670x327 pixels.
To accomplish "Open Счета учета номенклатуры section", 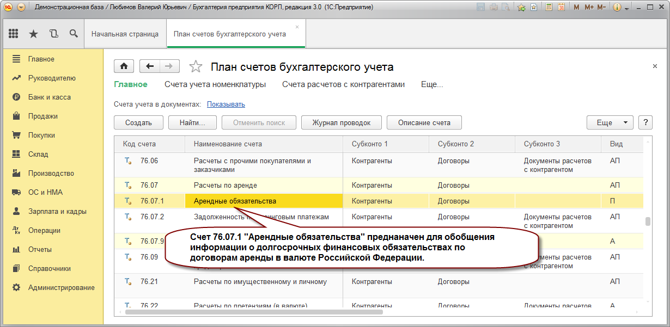I will tap(215, 84).
